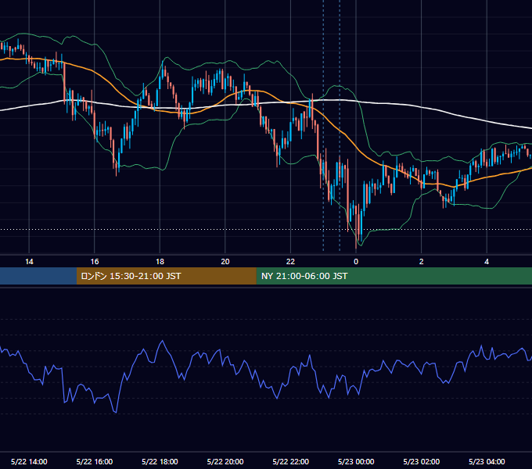Click the 5/22 20:00 time label
The image size is (532, 469).
pyautogui.click(x=225, y=461)
